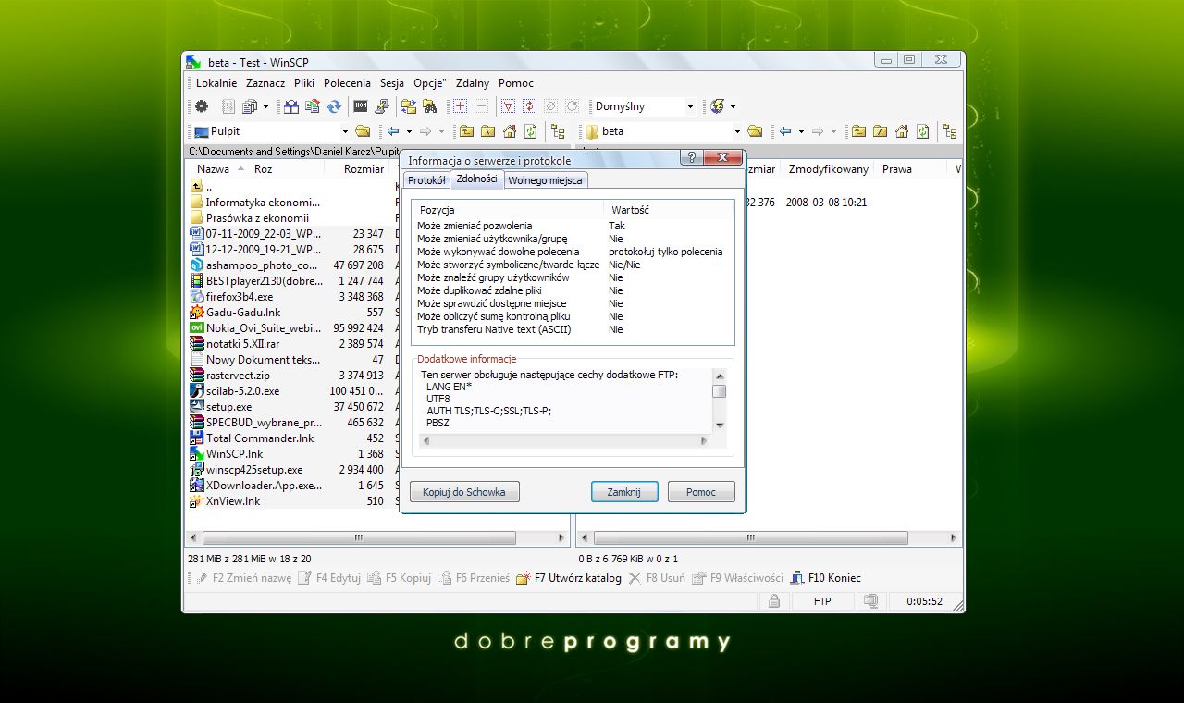Click the Zamknij button

pyautogui.click(x=624, y=492)
